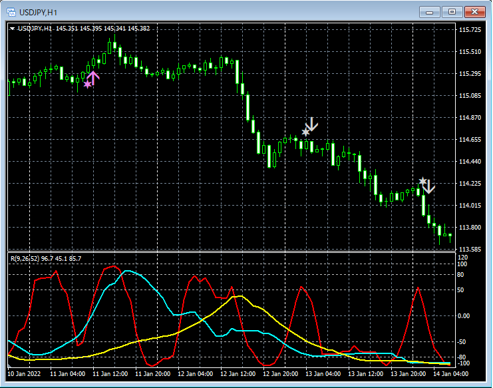Screen dimensions: 493x388
Task: Click the cyan indicator line at its highest peak
Action: pyautogui.click(x=127, y=271)
